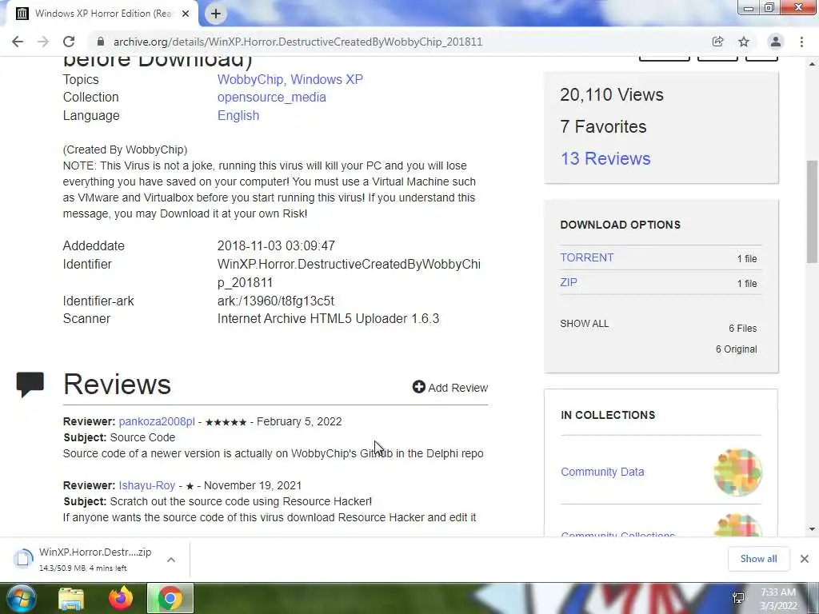Choose the TORRENT download option
This screenshot has height=614, width=819.
pos(587,257)
